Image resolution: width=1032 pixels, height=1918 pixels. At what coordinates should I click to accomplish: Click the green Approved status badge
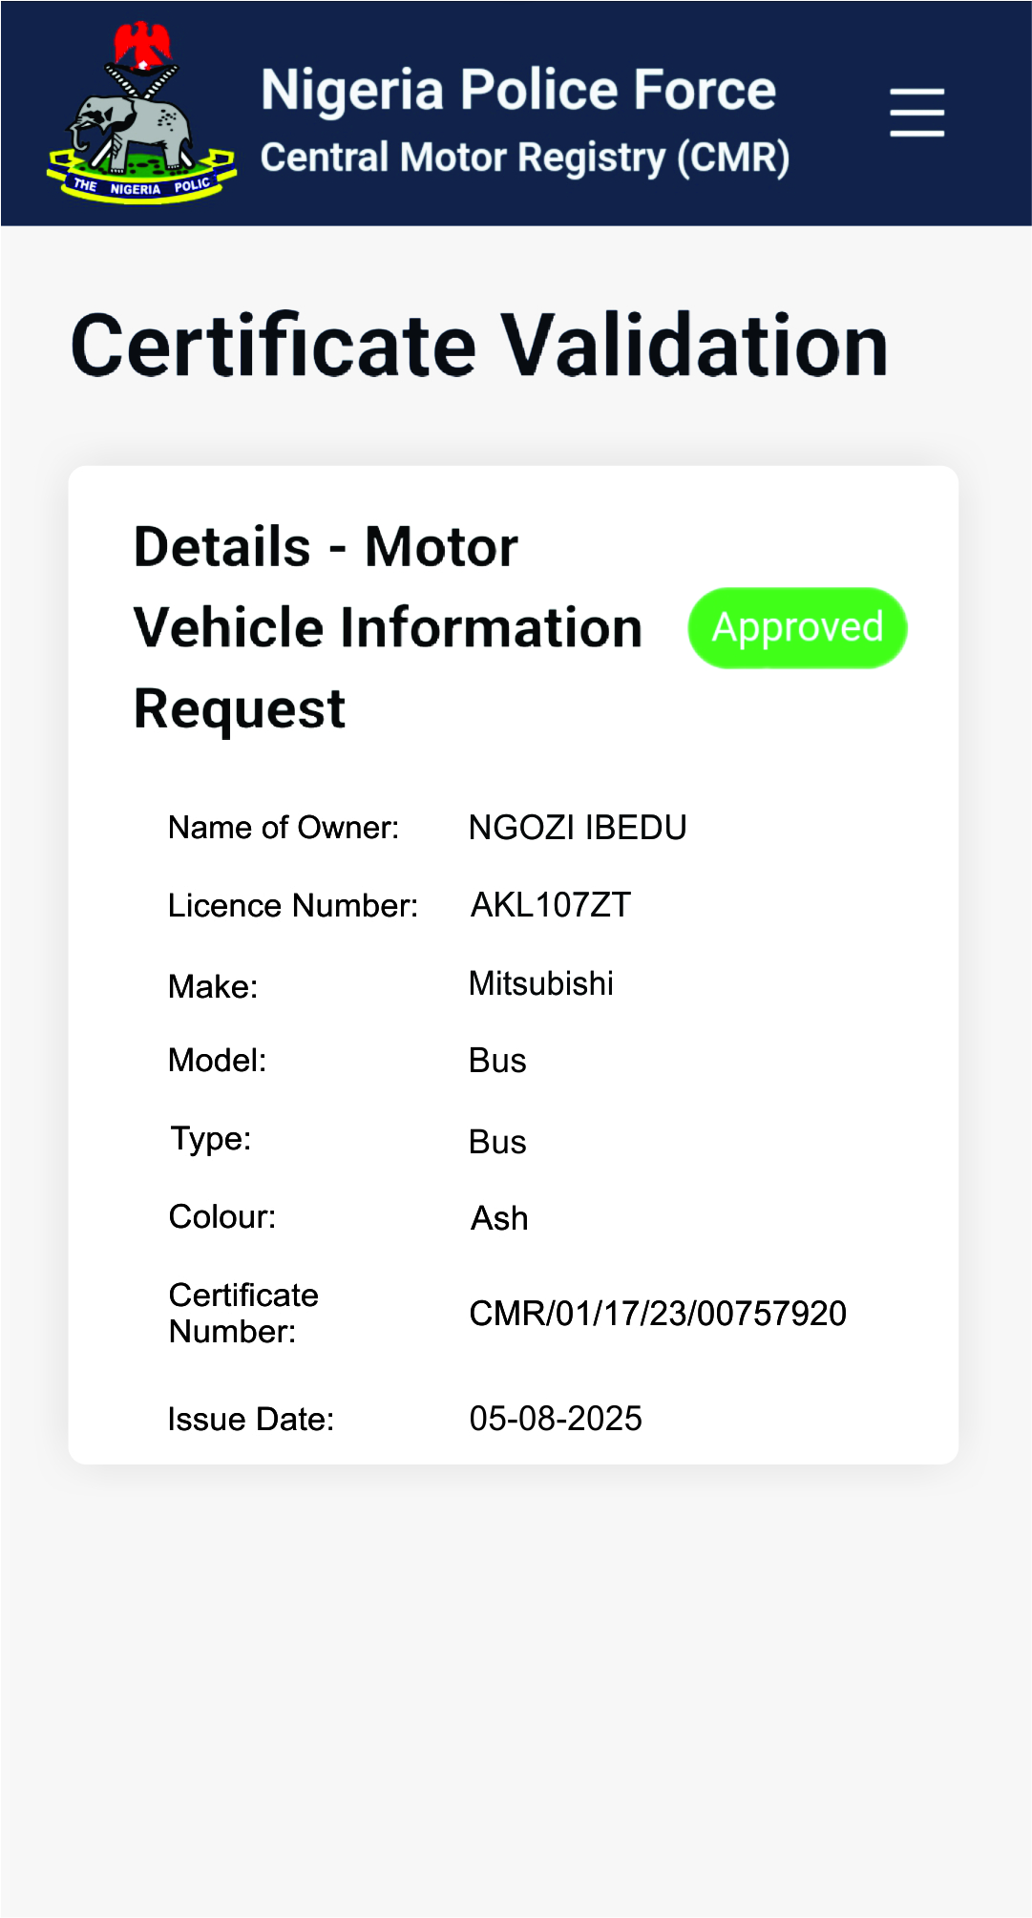tap(797, 628)
